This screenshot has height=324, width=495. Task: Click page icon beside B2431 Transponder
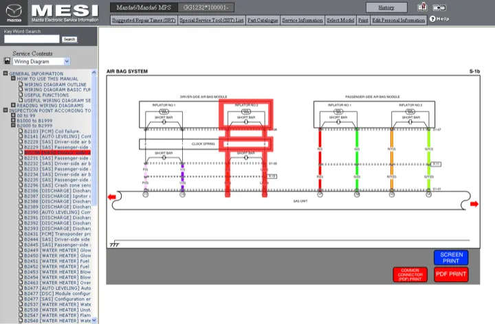21,233
